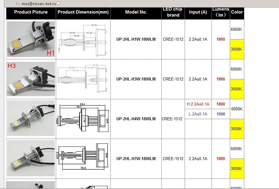This screenshot has height=189, width=279.
Task: Click the Color column header
Action: (x=237, y=12)
